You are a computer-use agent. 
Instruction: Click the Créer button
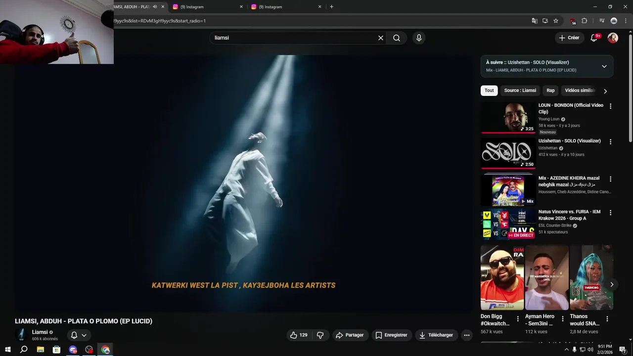tap(569, 38)
